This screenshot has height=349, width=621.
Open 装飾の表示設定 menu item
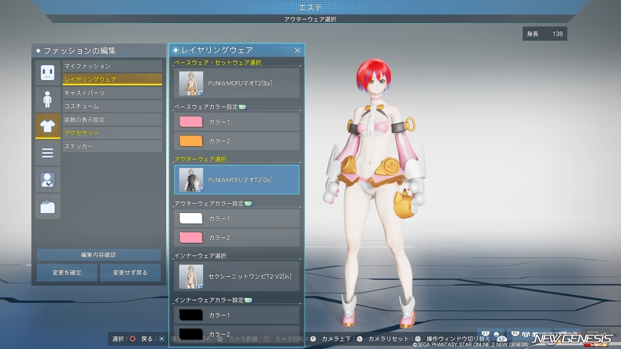tap(112, 119)
